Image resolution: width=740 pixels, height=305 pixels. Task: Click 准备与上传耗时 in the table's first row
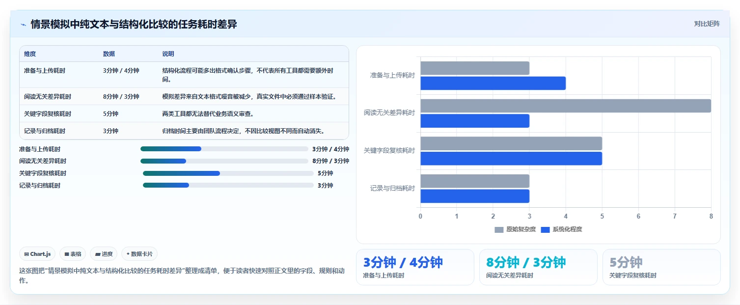click(x=45, y=71)
